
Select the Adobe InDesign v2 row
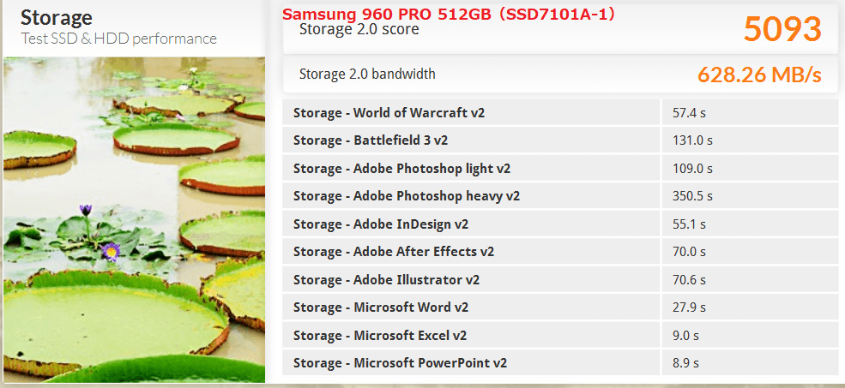(x=560, y=224)
